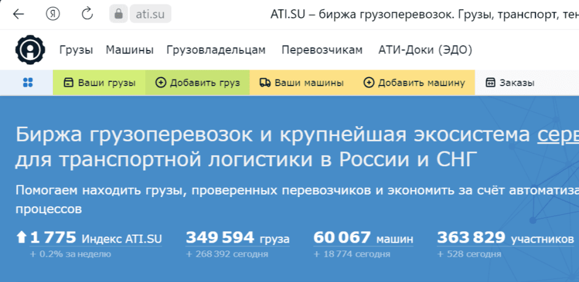
Task: Open the АТИ-Доки (ЭДО) menu
Action: (x=426, y=50)
